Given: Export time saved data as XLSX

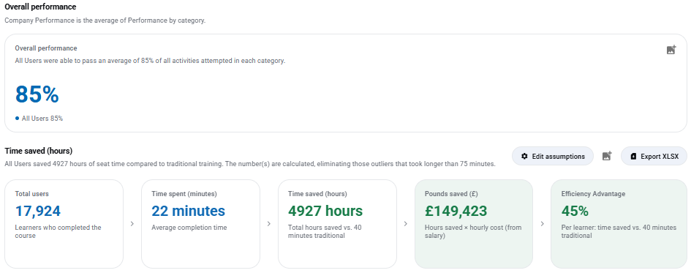Looking at the screenshot, I should click(654, 156).
